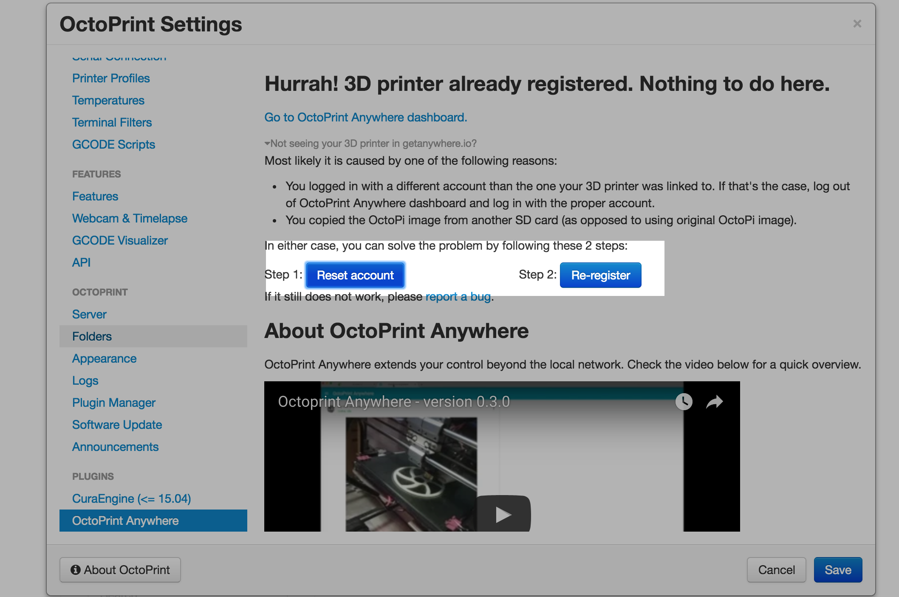Select Software Update in sidebar
The width and height of the screenshot is (899, 597).
point(117,425)
